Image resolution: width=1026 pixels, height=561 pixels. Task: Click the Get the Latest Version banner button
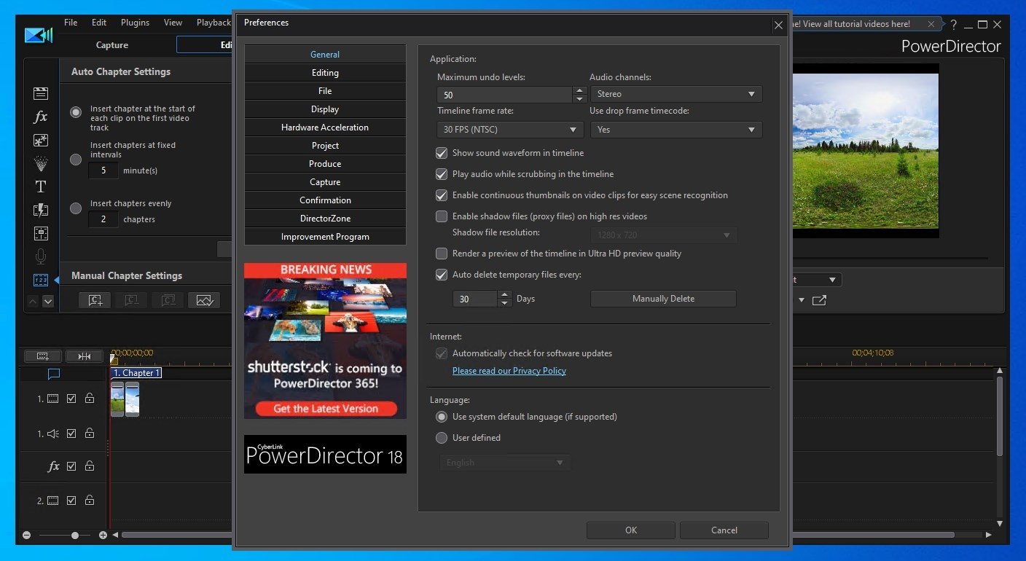coord(326,409)
